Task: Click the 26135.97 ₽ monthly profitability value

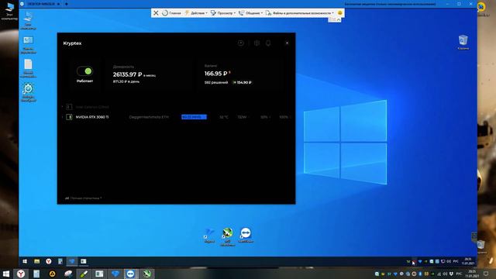Action: 127,74
